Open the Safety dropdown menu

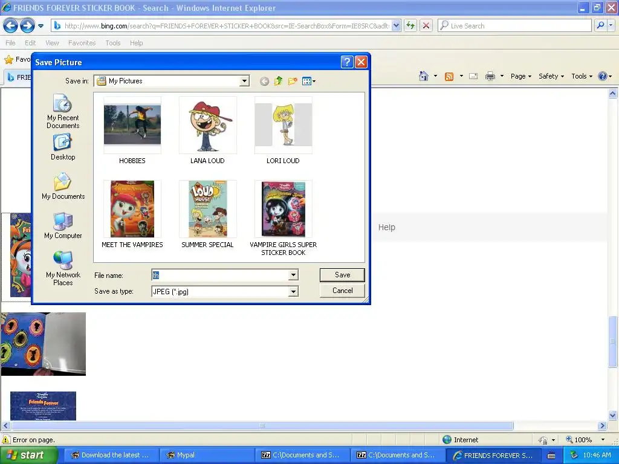pyautogui.click(x=551, y=76)
